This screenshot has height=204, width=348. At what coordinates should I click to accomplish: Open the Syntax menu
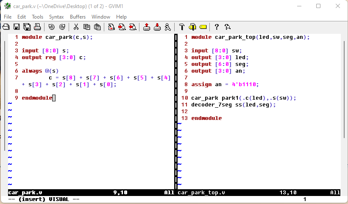click(x=56, y=17)
